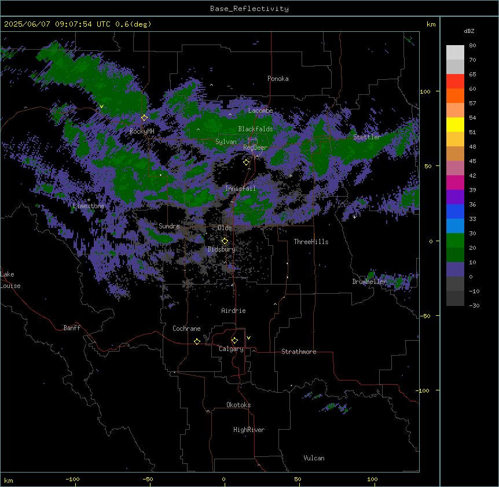499x487 pixels.
Task: Select the bright yellow 51-54 dBZ swatch
Action: pos(455,124)
